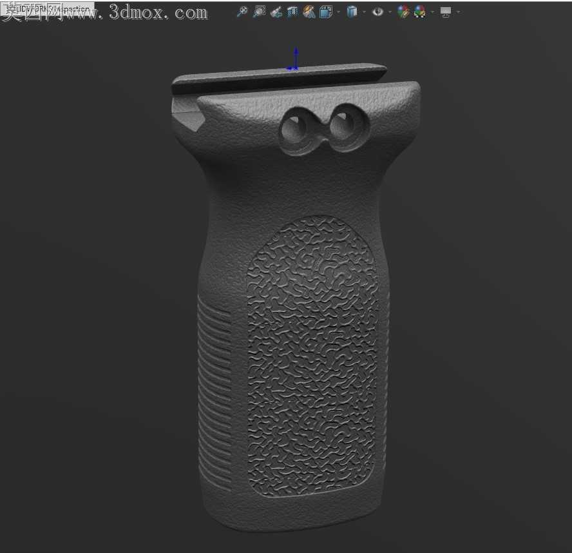Select the Zoom to Area tool
Screen dimensions: 572x553
pyautogui.click(x=259, y=12)
